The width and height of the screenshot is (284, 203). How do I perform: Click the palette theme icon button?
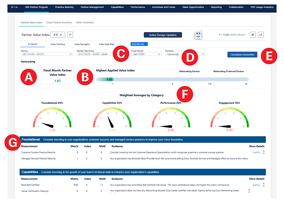coord(253,35)
